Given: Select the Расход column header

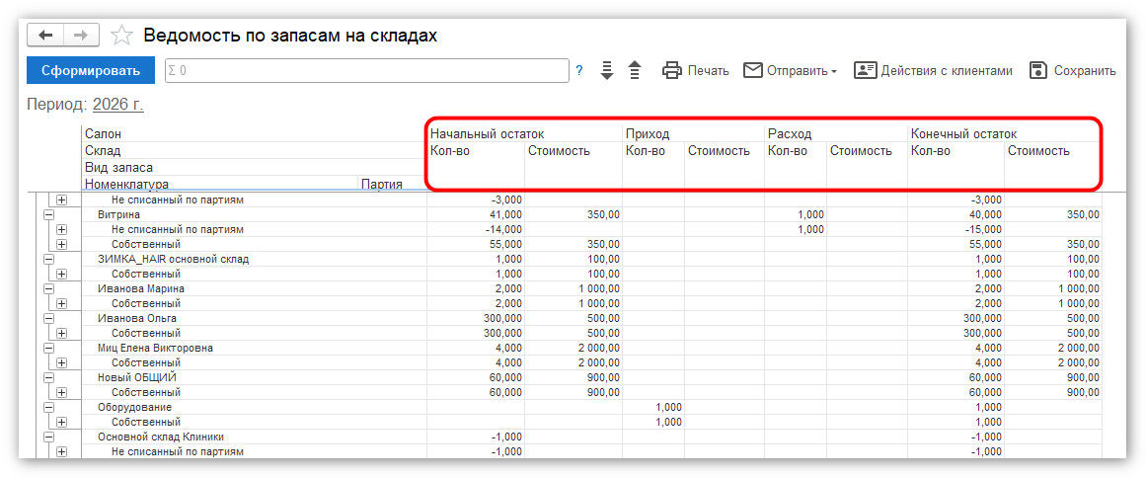Looking at the screenshot, I should 835,133.
